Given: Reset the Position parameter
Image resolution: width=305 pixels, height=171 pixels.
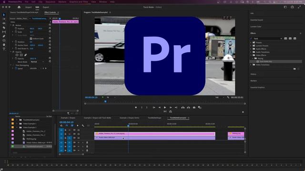Looking at the screenshot, I should pyautogui.click(x=50, y=28).
